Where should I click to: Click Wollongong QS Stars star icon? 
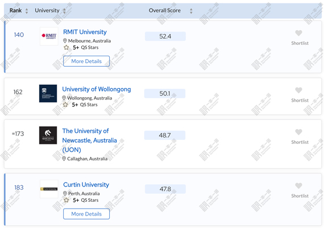click(65, 105)
